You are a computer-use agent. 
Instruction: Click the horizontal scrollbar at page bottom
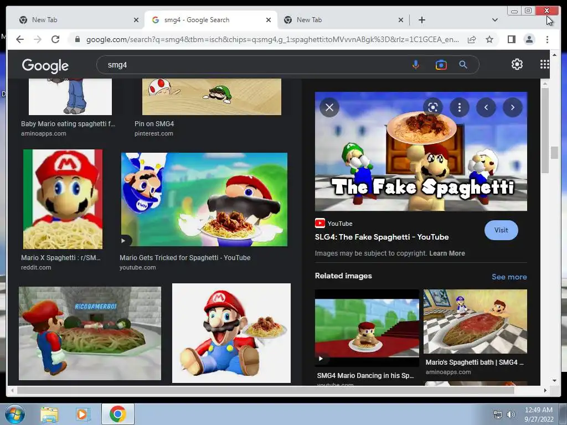[x=266, y=390]
